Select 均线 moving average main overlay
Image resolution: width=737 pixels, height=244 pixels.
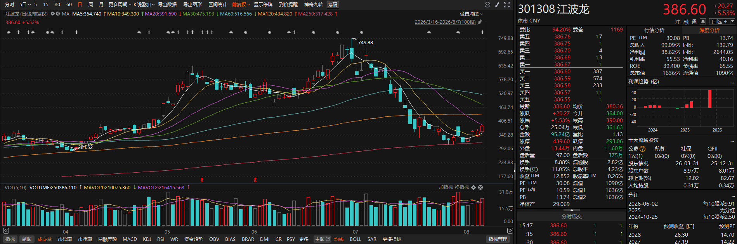point(339,239)
